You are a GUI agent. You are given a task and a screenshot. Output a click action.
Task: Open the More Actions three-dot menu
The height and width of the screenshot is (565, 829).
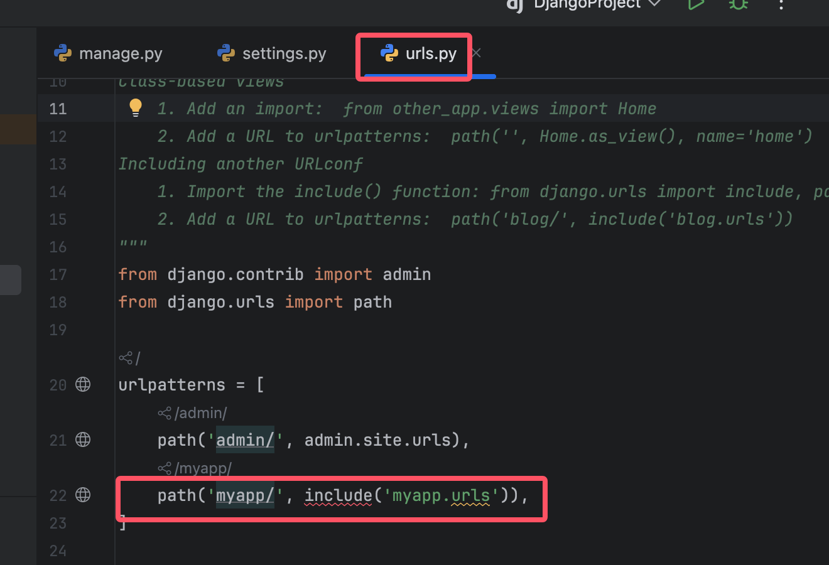pos(781,5)
